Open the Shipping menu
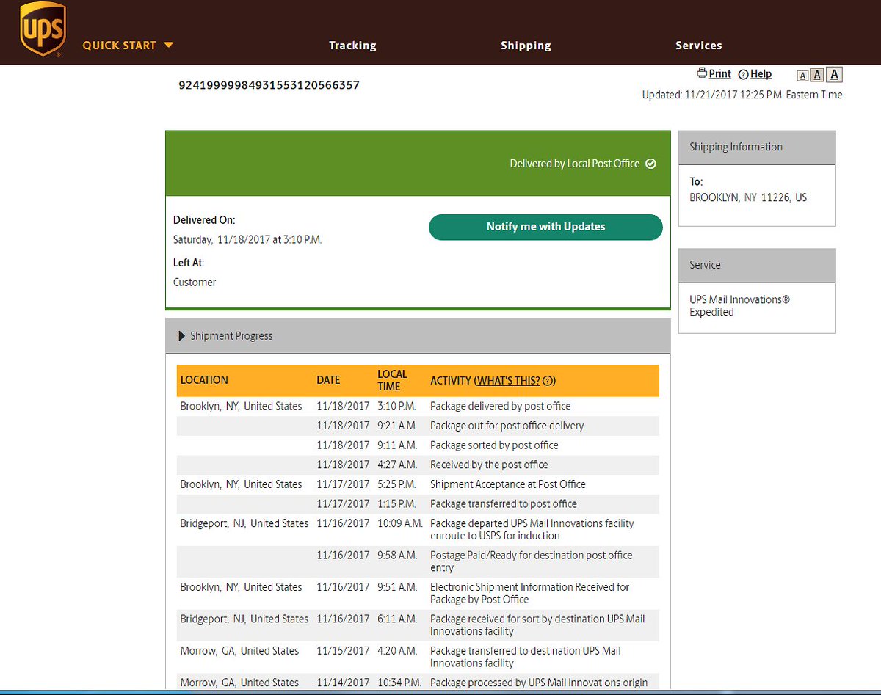Viewport: 881px width, 695px height. [526, 46]
